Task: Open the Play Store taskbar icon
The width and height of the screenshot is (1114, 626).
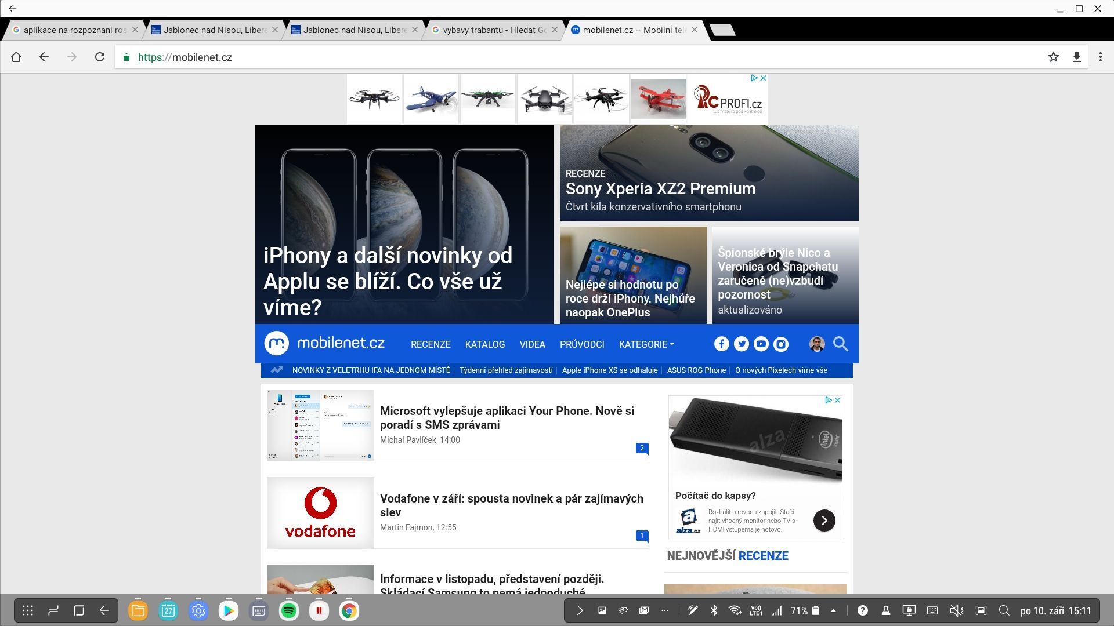Action: 228,610
